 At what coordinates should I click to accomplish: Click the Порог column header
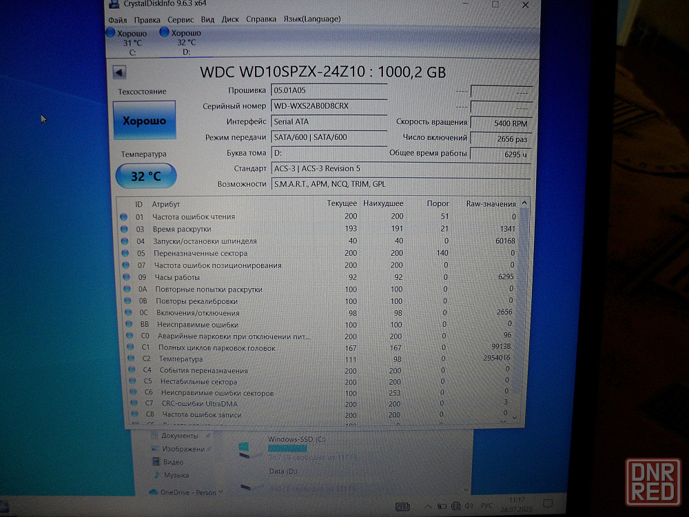click(x=438, y=203)
